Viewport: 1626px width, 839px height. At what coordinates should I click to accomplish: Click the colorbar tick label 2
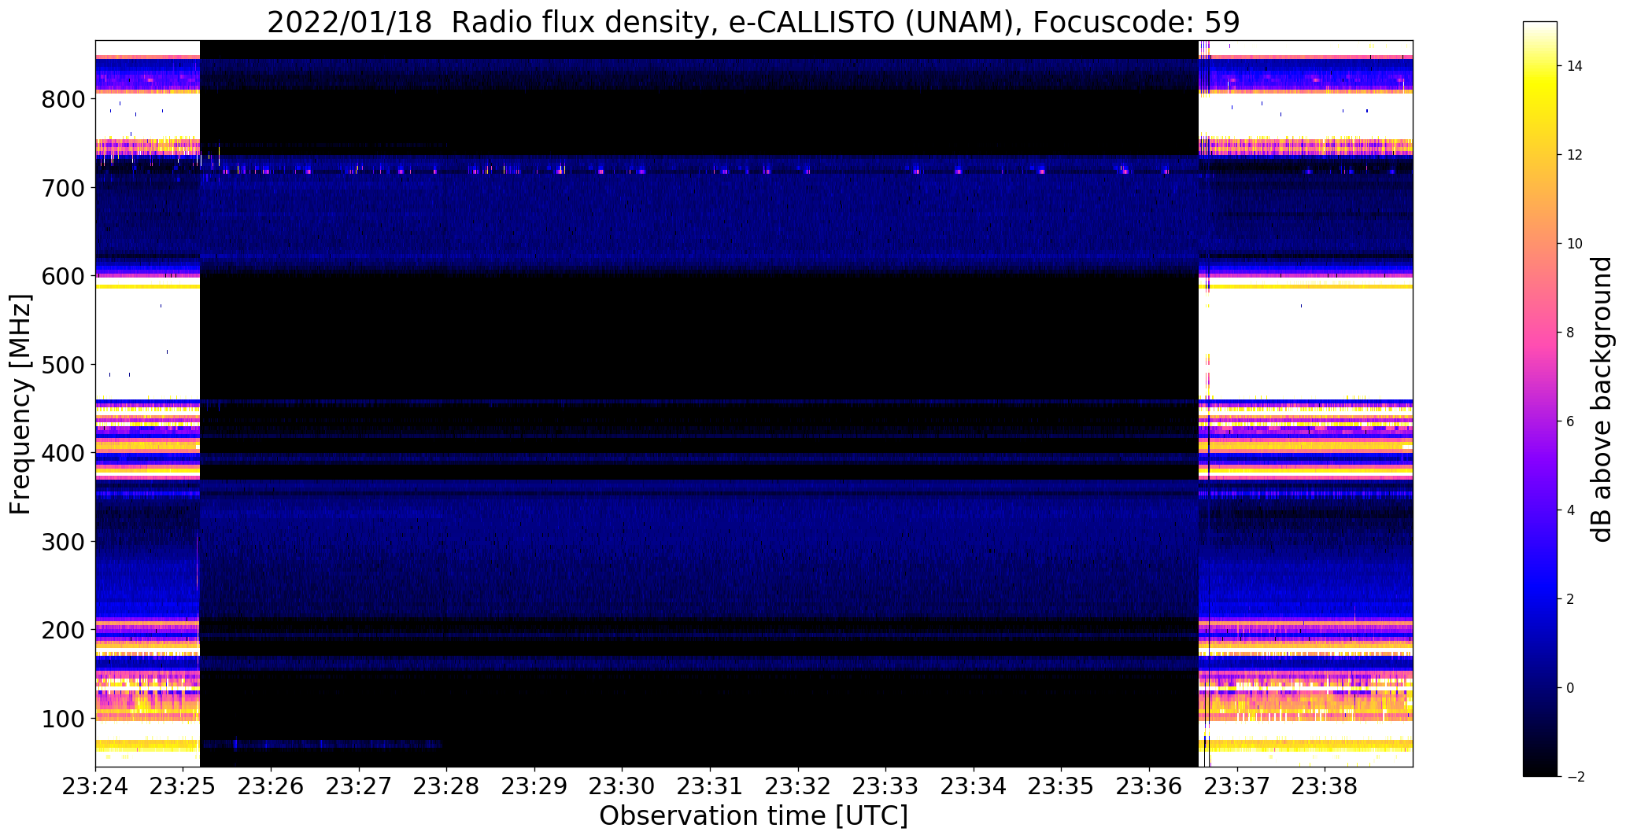(1571, 599)
